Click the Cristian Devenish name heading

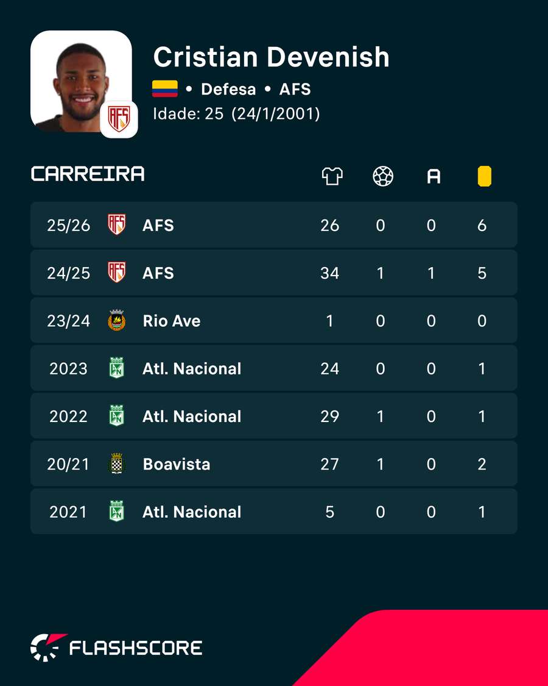point(272,57)
